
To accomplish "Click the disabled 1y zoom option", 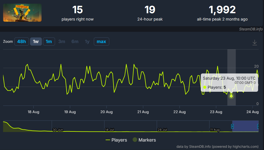I will (87, 41).
